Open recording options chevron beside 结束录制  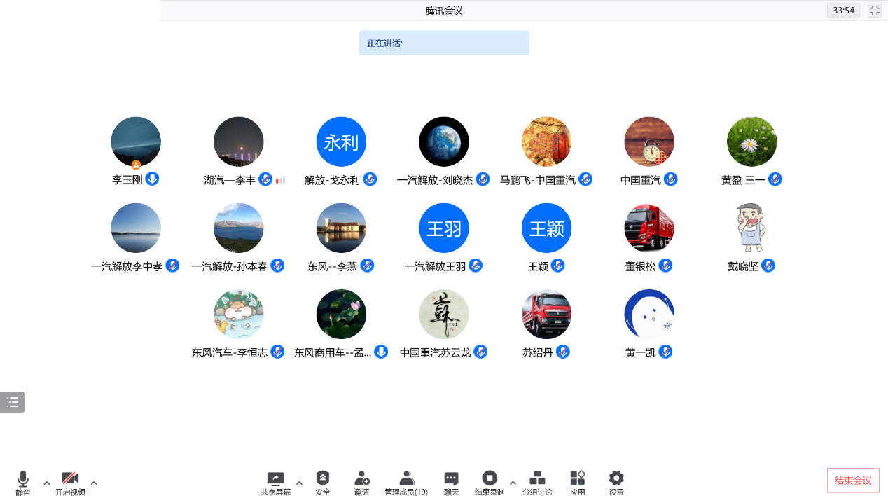click(513, 483)
